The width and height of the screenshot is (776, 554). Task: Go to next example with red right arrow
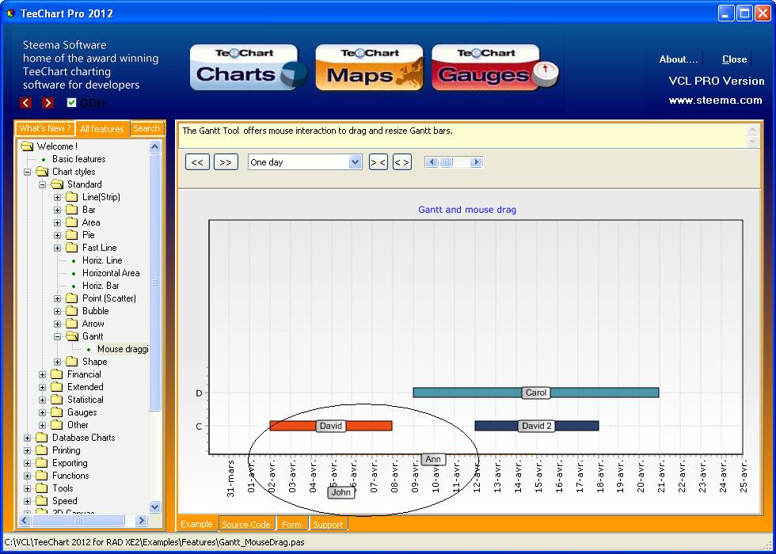48,103
